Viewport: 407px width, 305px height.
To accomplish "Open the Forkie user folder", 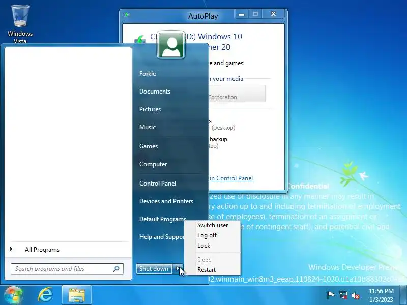I will click(148, 74).
